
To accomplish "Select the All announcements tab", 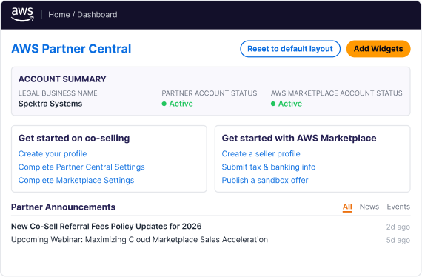I will pyautogui.click(x=347, y=207).
